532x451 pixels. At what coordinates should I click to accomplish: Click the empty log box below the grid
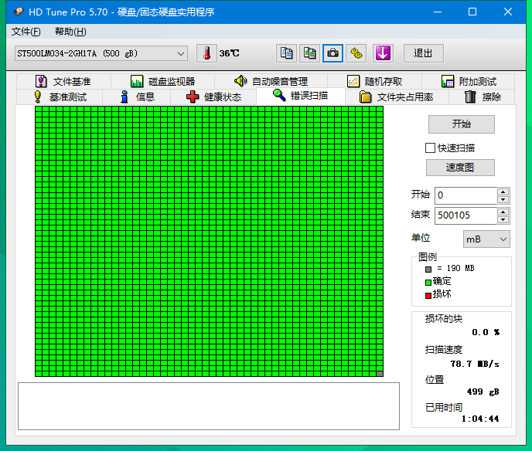click(209, 406)
